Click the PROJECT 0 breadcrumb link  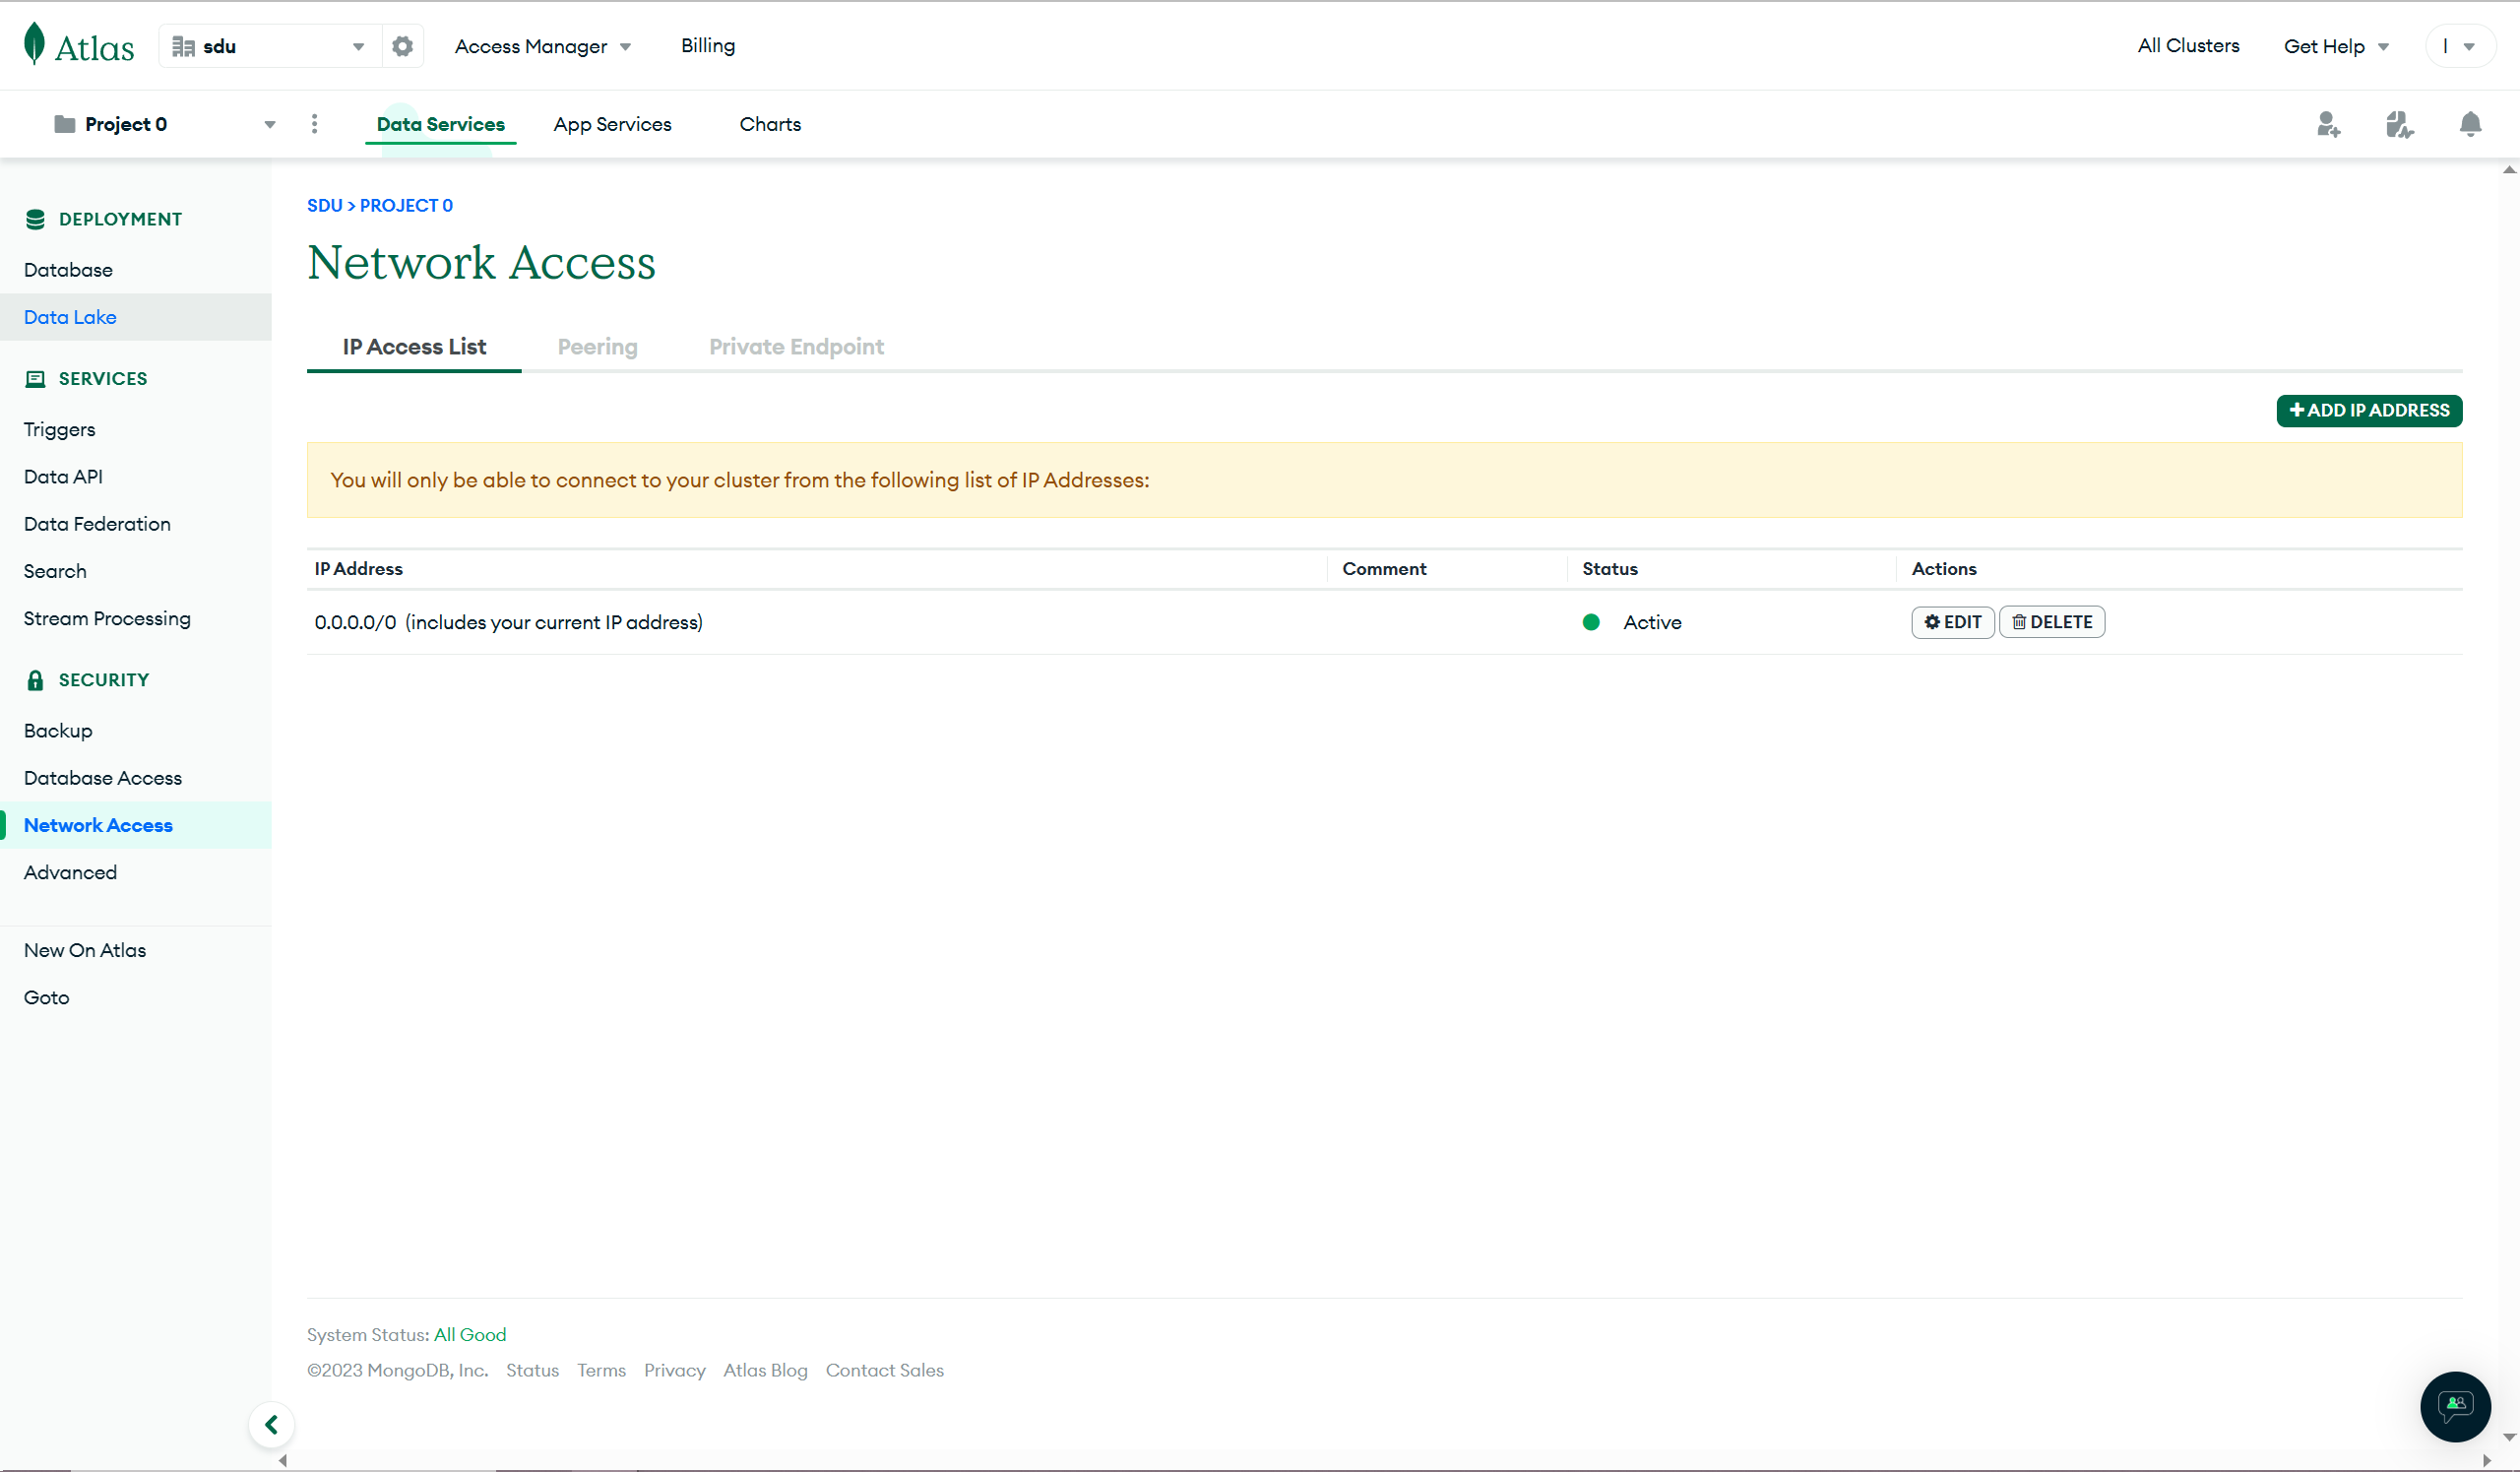click(406, 206)
